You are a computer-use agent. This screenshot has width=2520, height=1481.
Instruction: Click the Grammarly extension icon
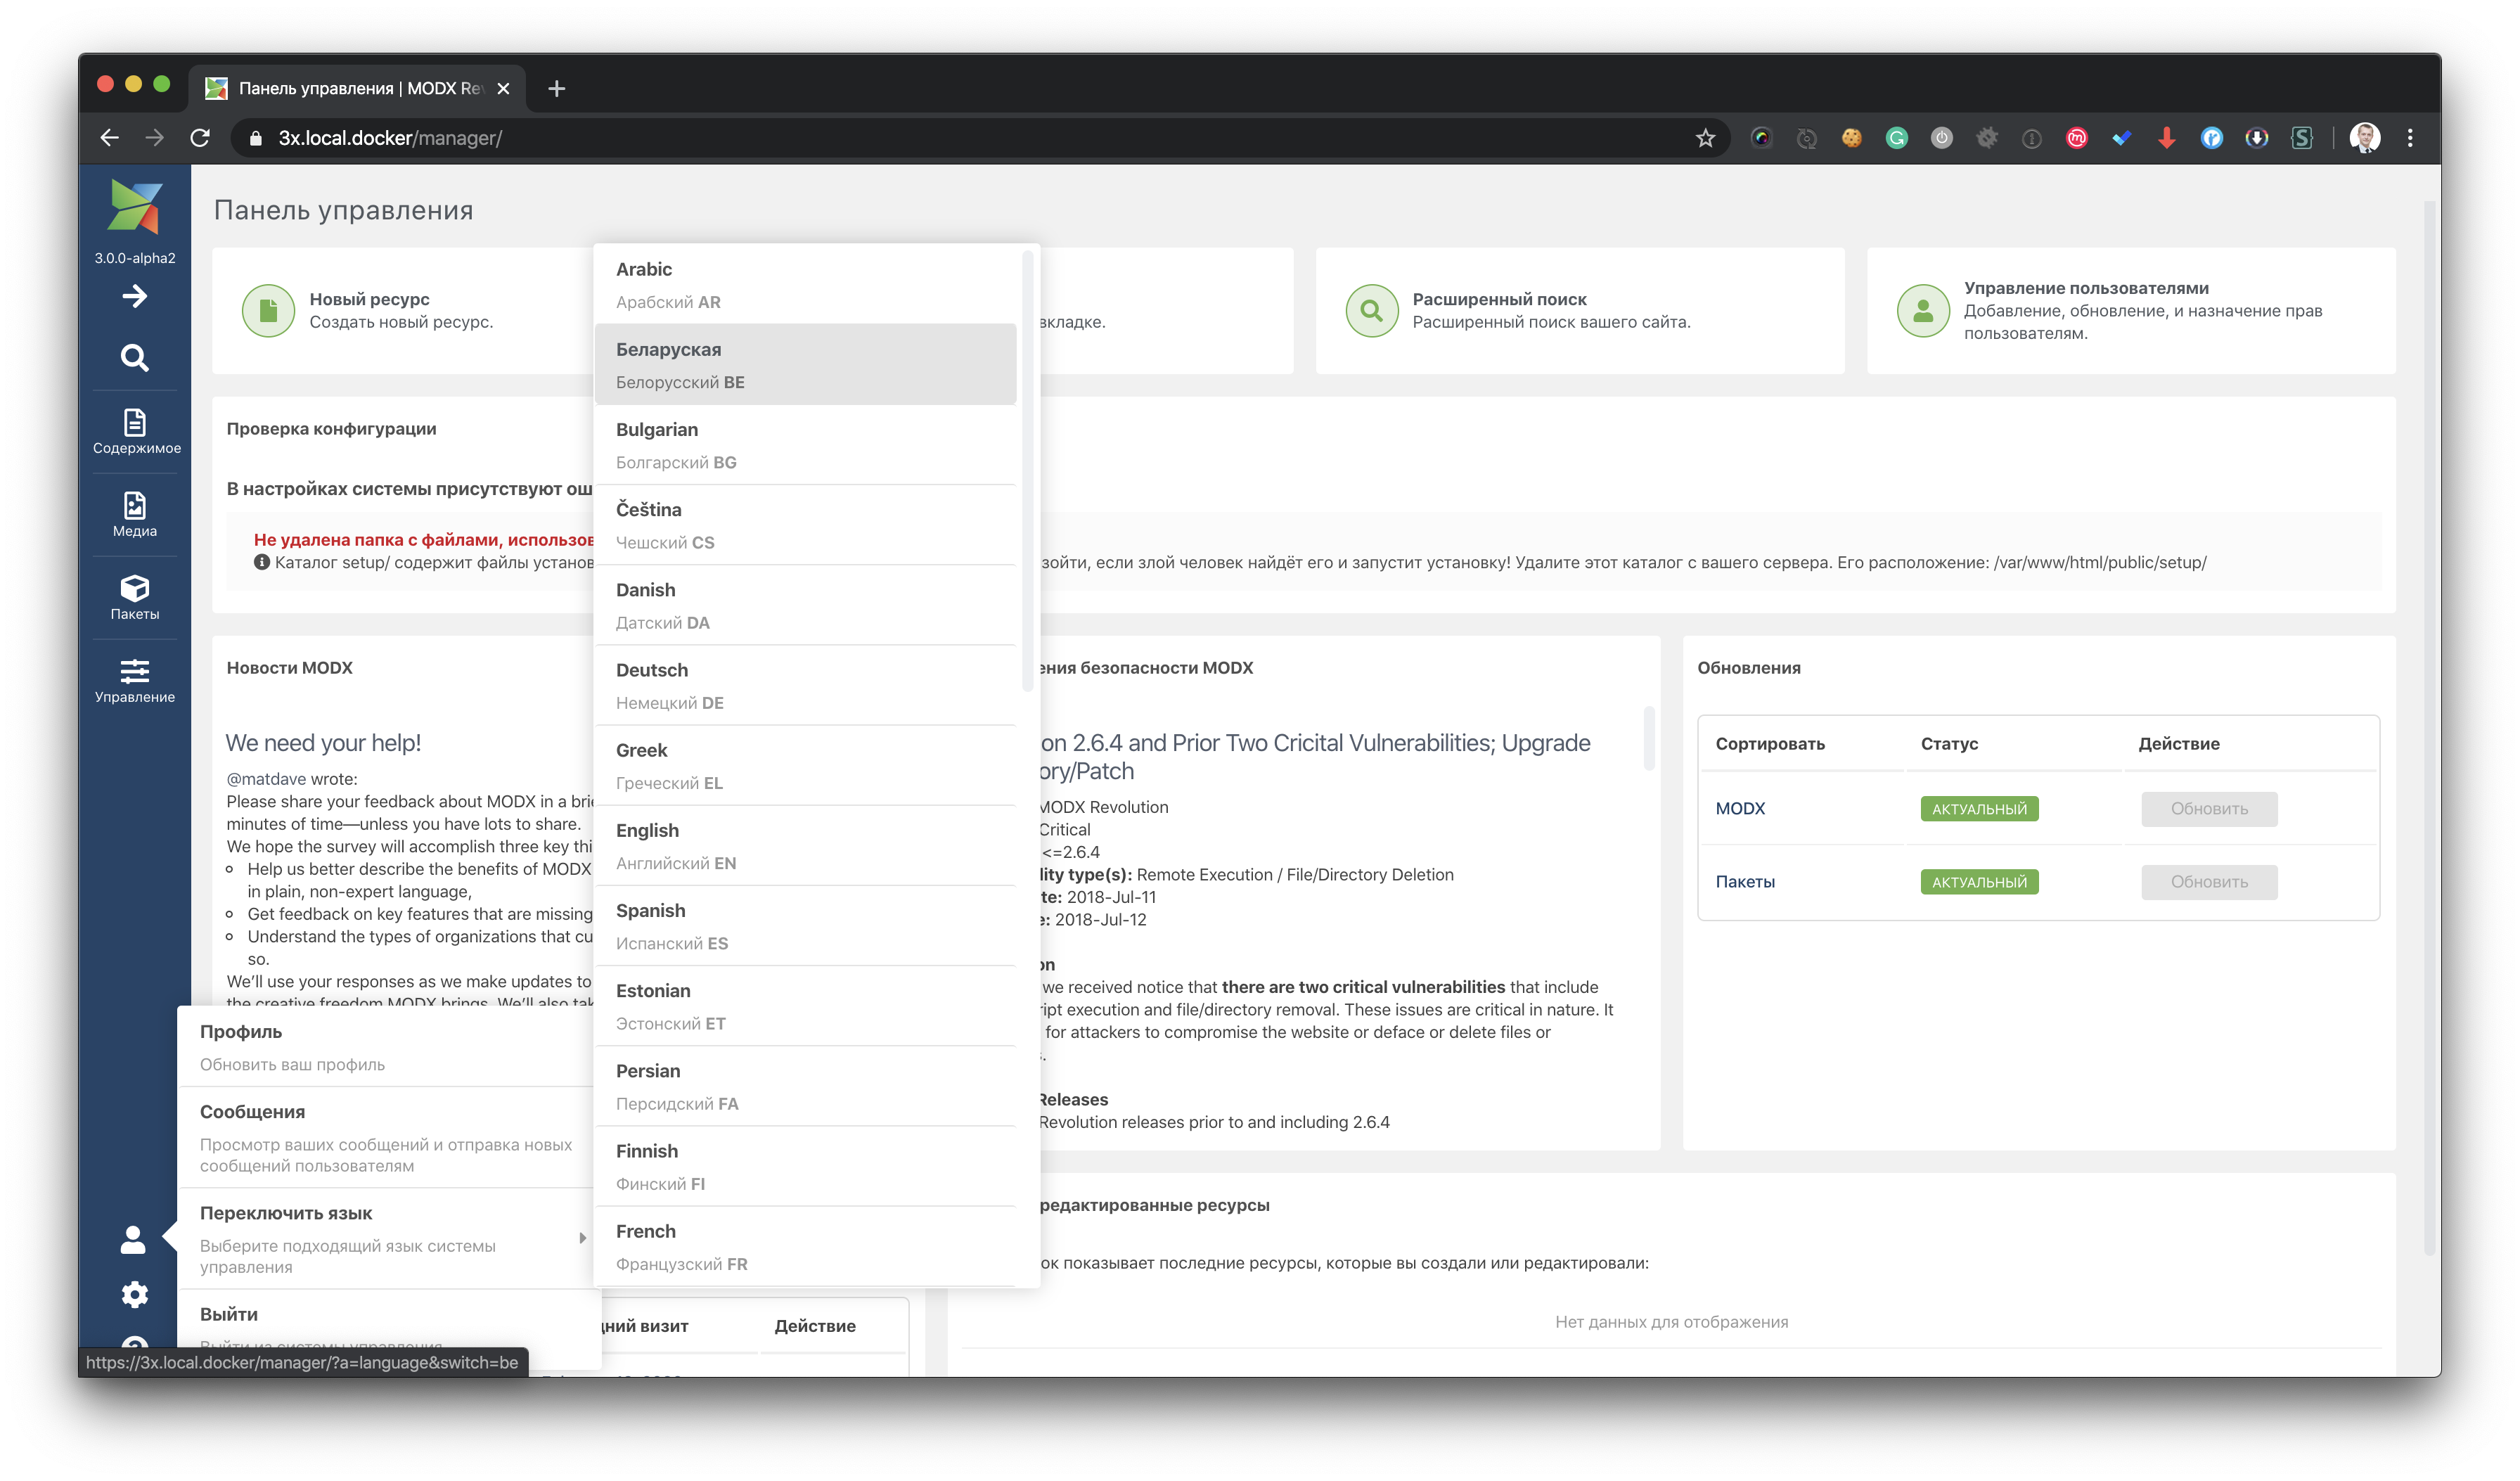[1897, 138]
